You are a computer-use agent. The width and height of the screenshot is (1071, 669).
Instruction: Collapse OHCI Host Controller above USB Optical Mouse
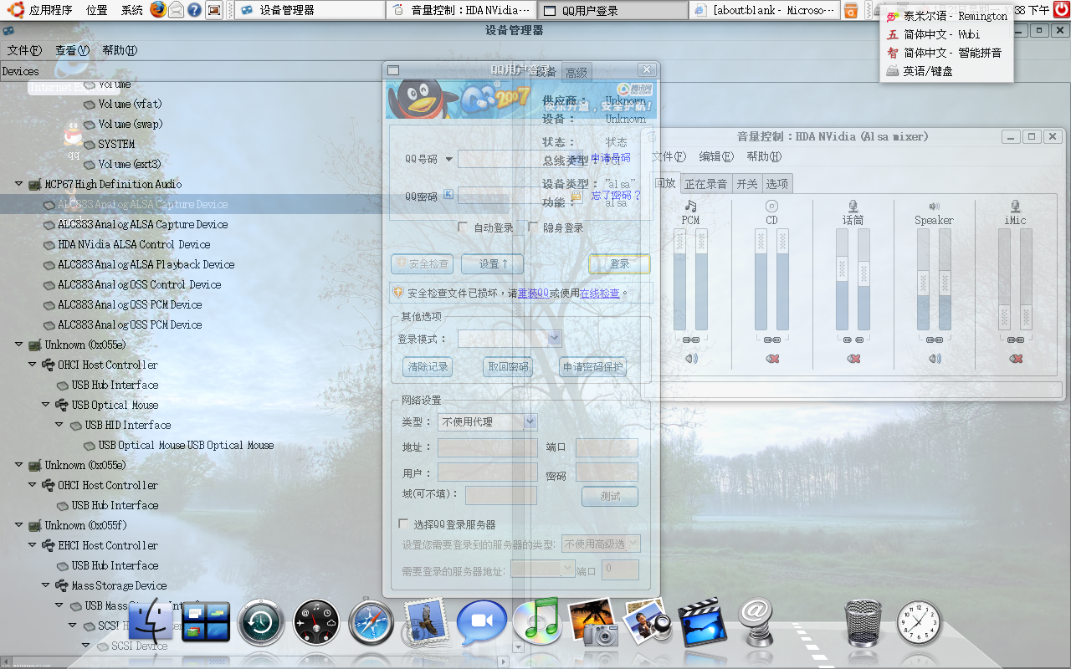click(32, 365)
